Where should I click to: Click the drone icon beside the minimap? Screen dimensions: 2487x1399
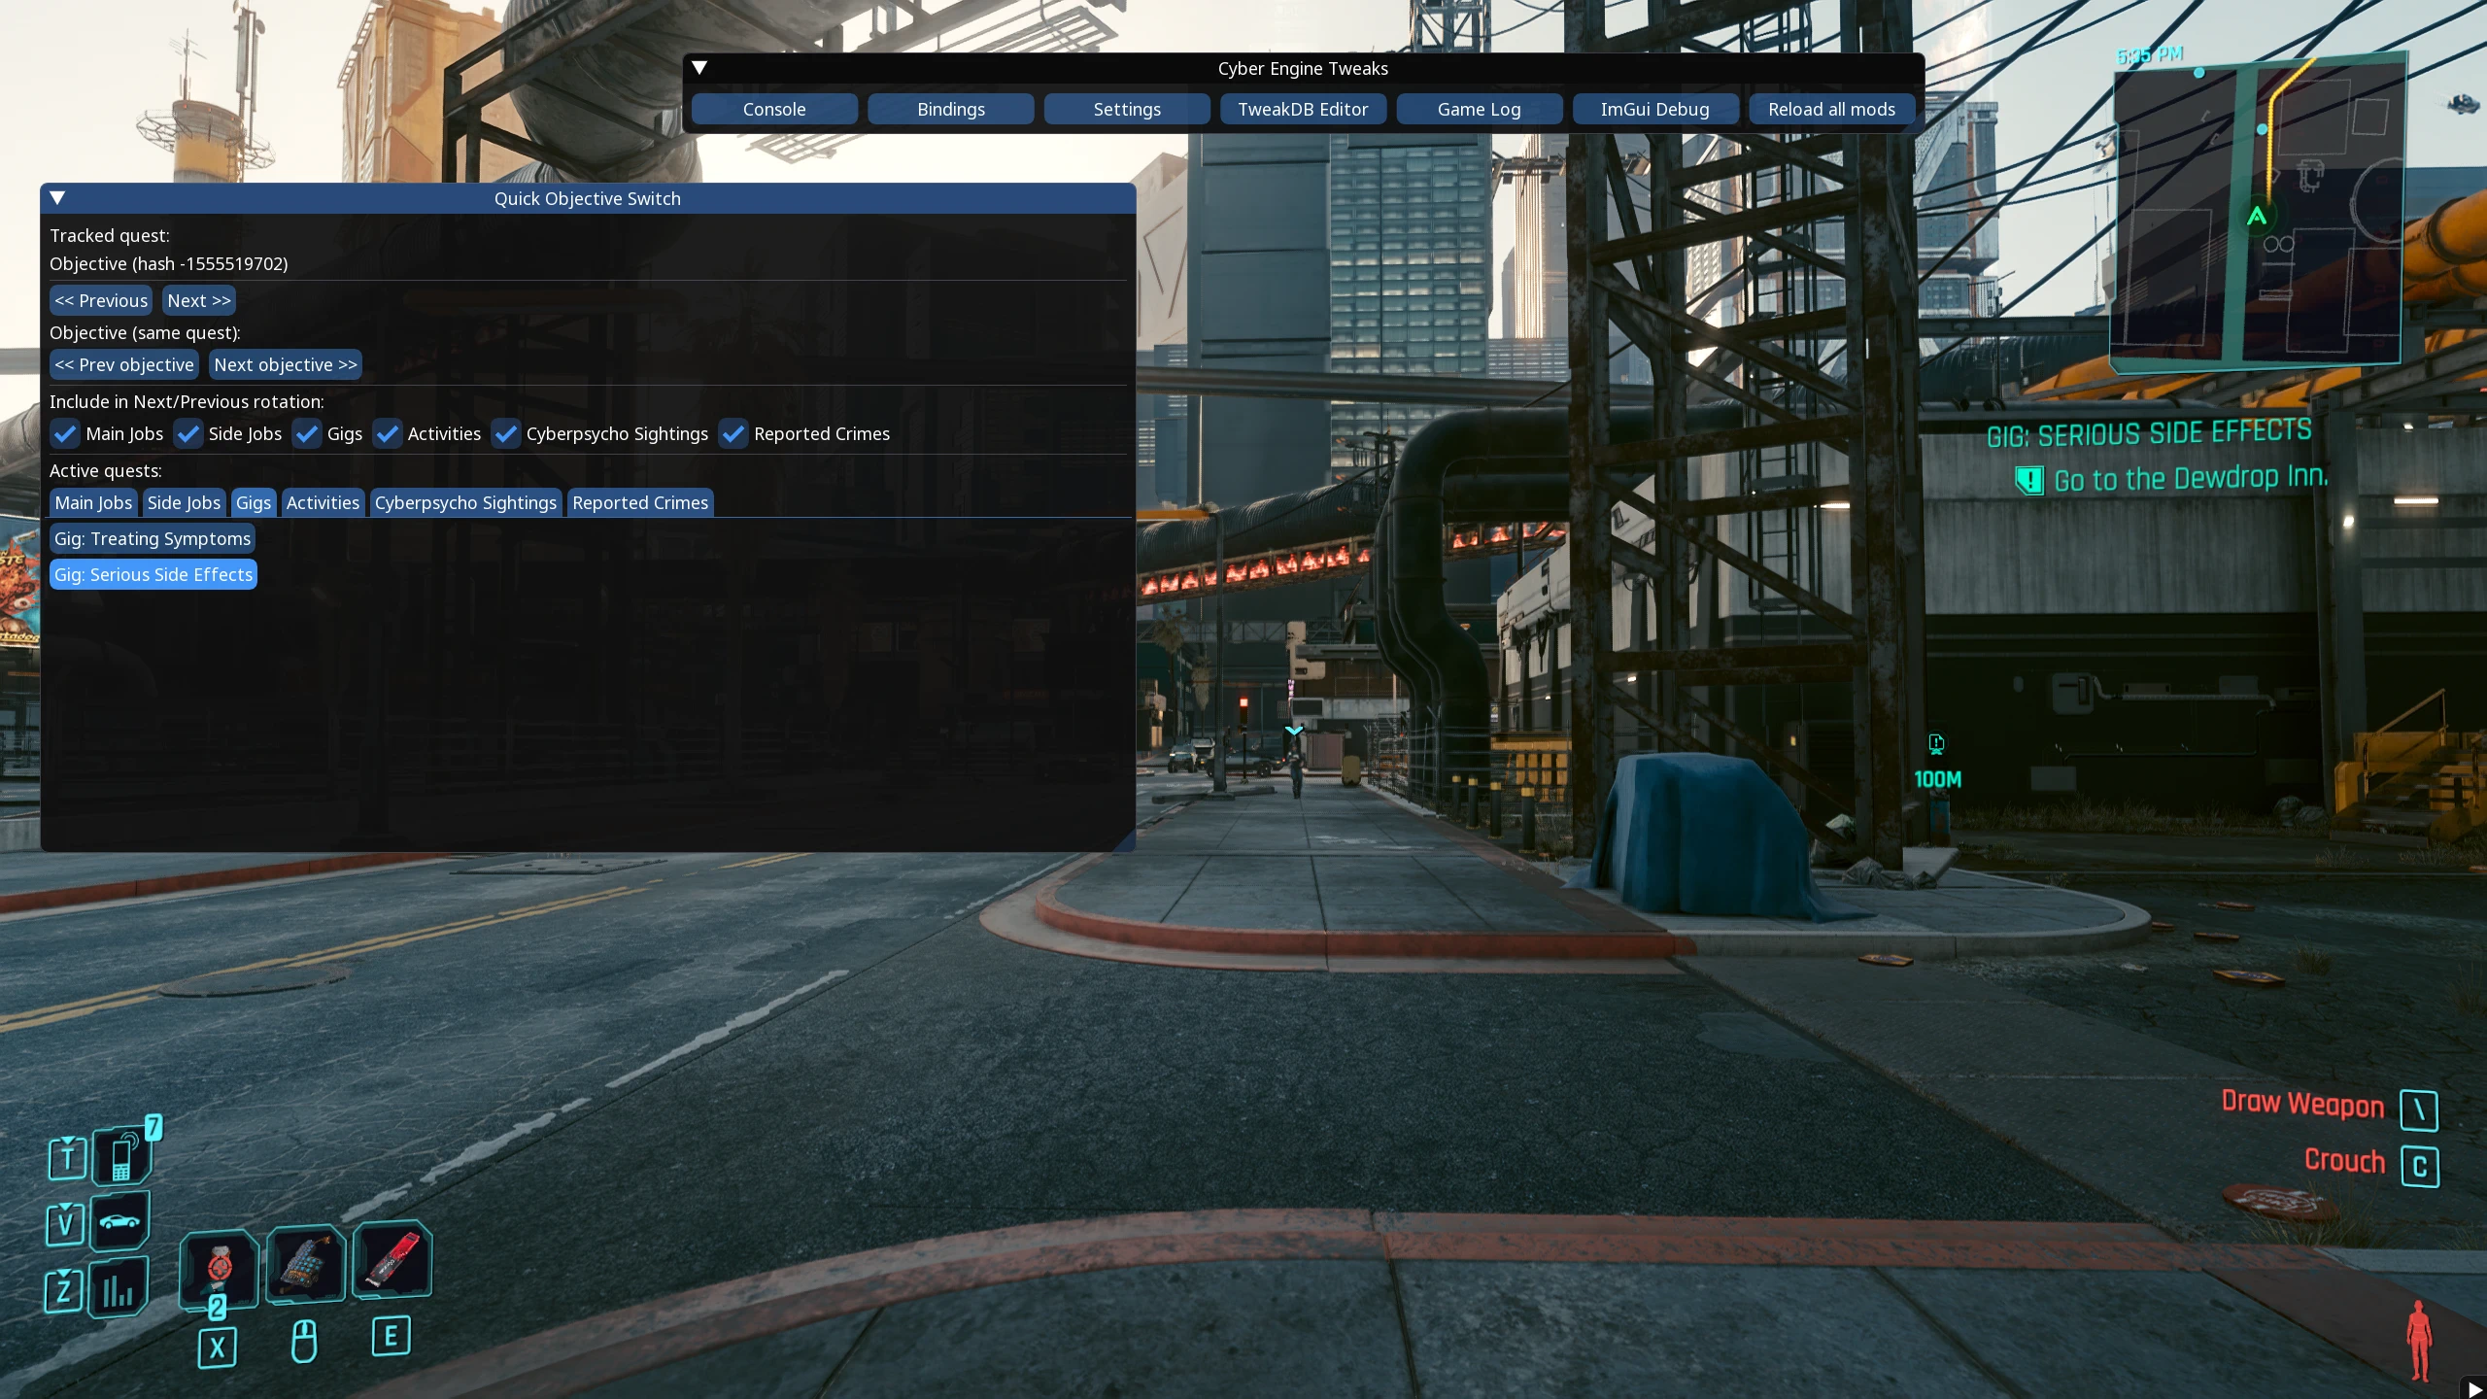point(2463,104)
